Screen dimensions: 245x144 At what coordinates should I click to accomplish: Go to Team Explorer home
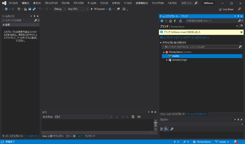[x=170, y=21]
